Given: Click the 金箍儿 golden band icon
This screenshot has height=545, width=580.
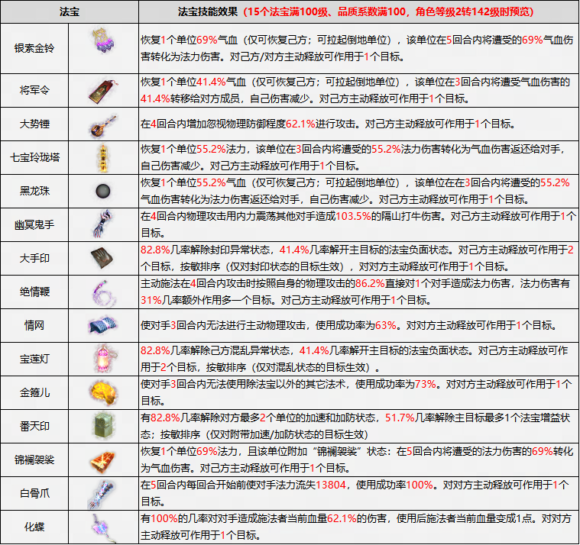Looking at the screenshot, I should point(104,392).
